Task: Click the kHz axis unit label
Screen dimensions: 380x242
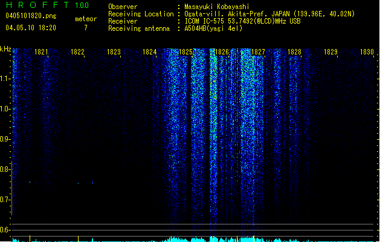Action: pyautogui.click(x=5, y=49)
